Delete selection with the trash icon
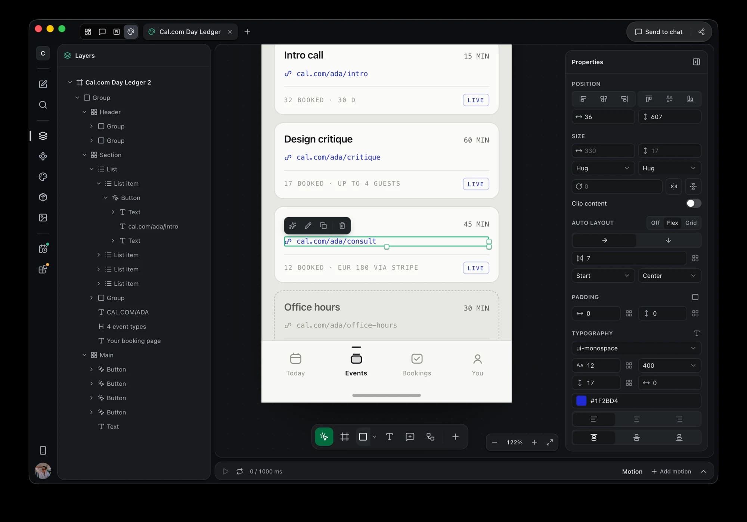The height and width of the screenshot is (522, 747). pyautogui.click(x=342, y=226)
